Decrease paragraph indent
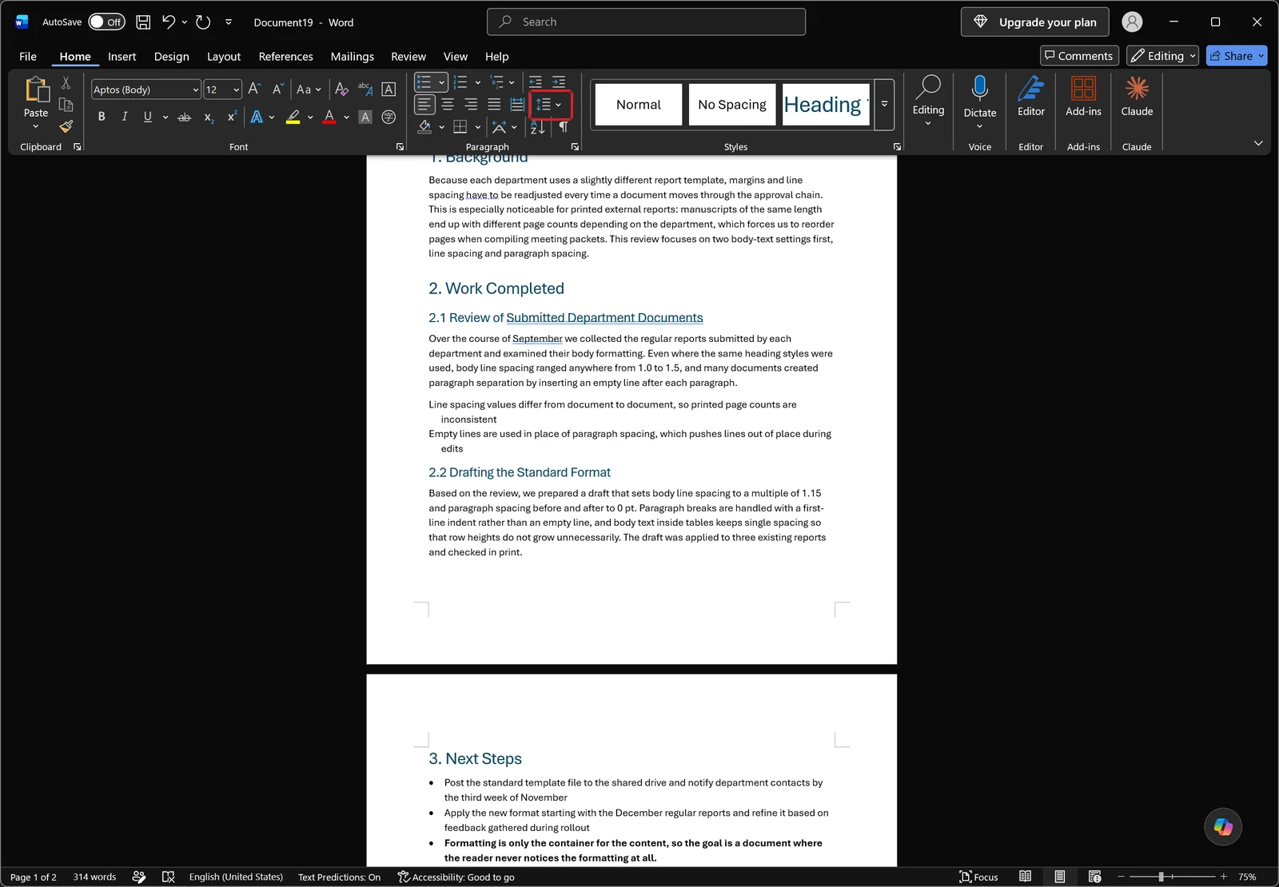Viewport: 1279px width, 887px height. click(x=536, y=82)
